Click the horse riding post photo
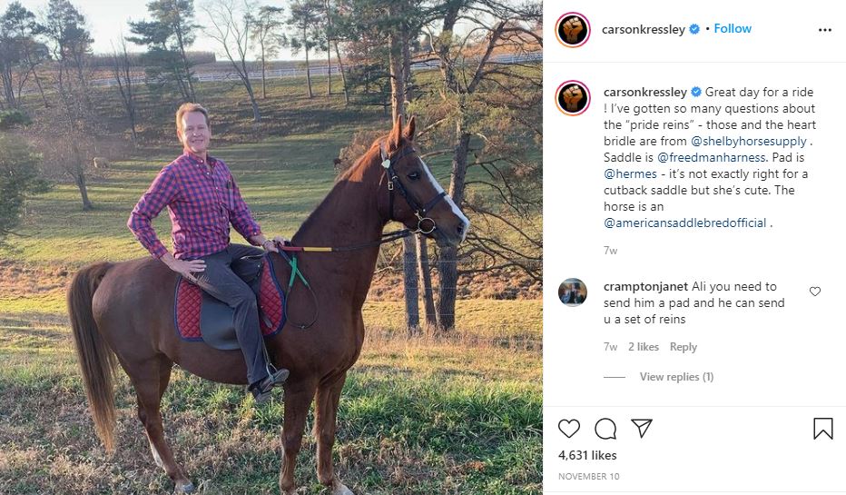This screenshot has width=846, height=495. [x=271, y=247]
